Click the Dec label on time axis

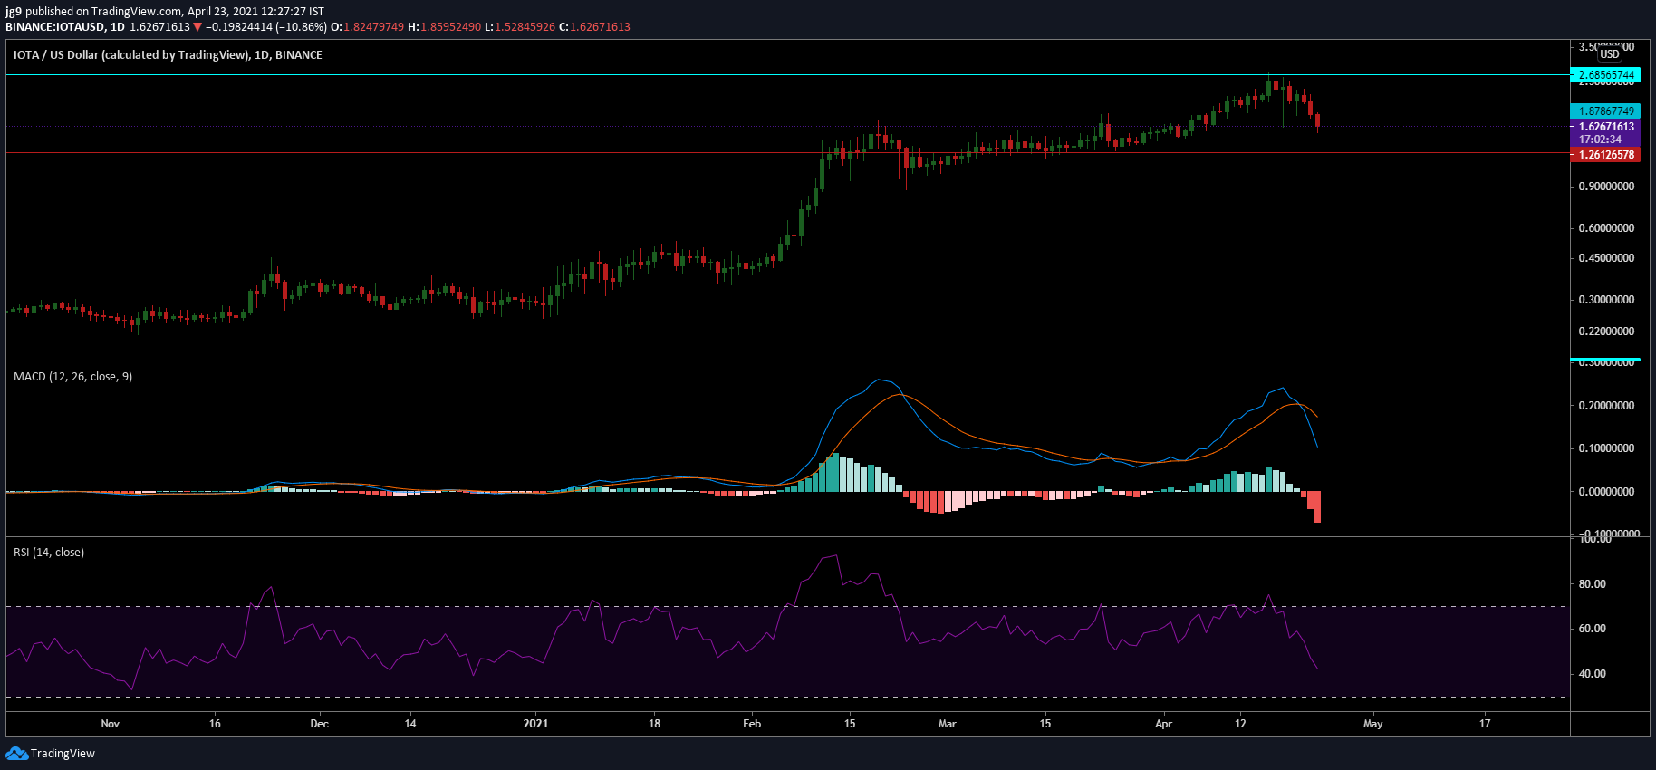pyautogui.click(x=319, y=723)
